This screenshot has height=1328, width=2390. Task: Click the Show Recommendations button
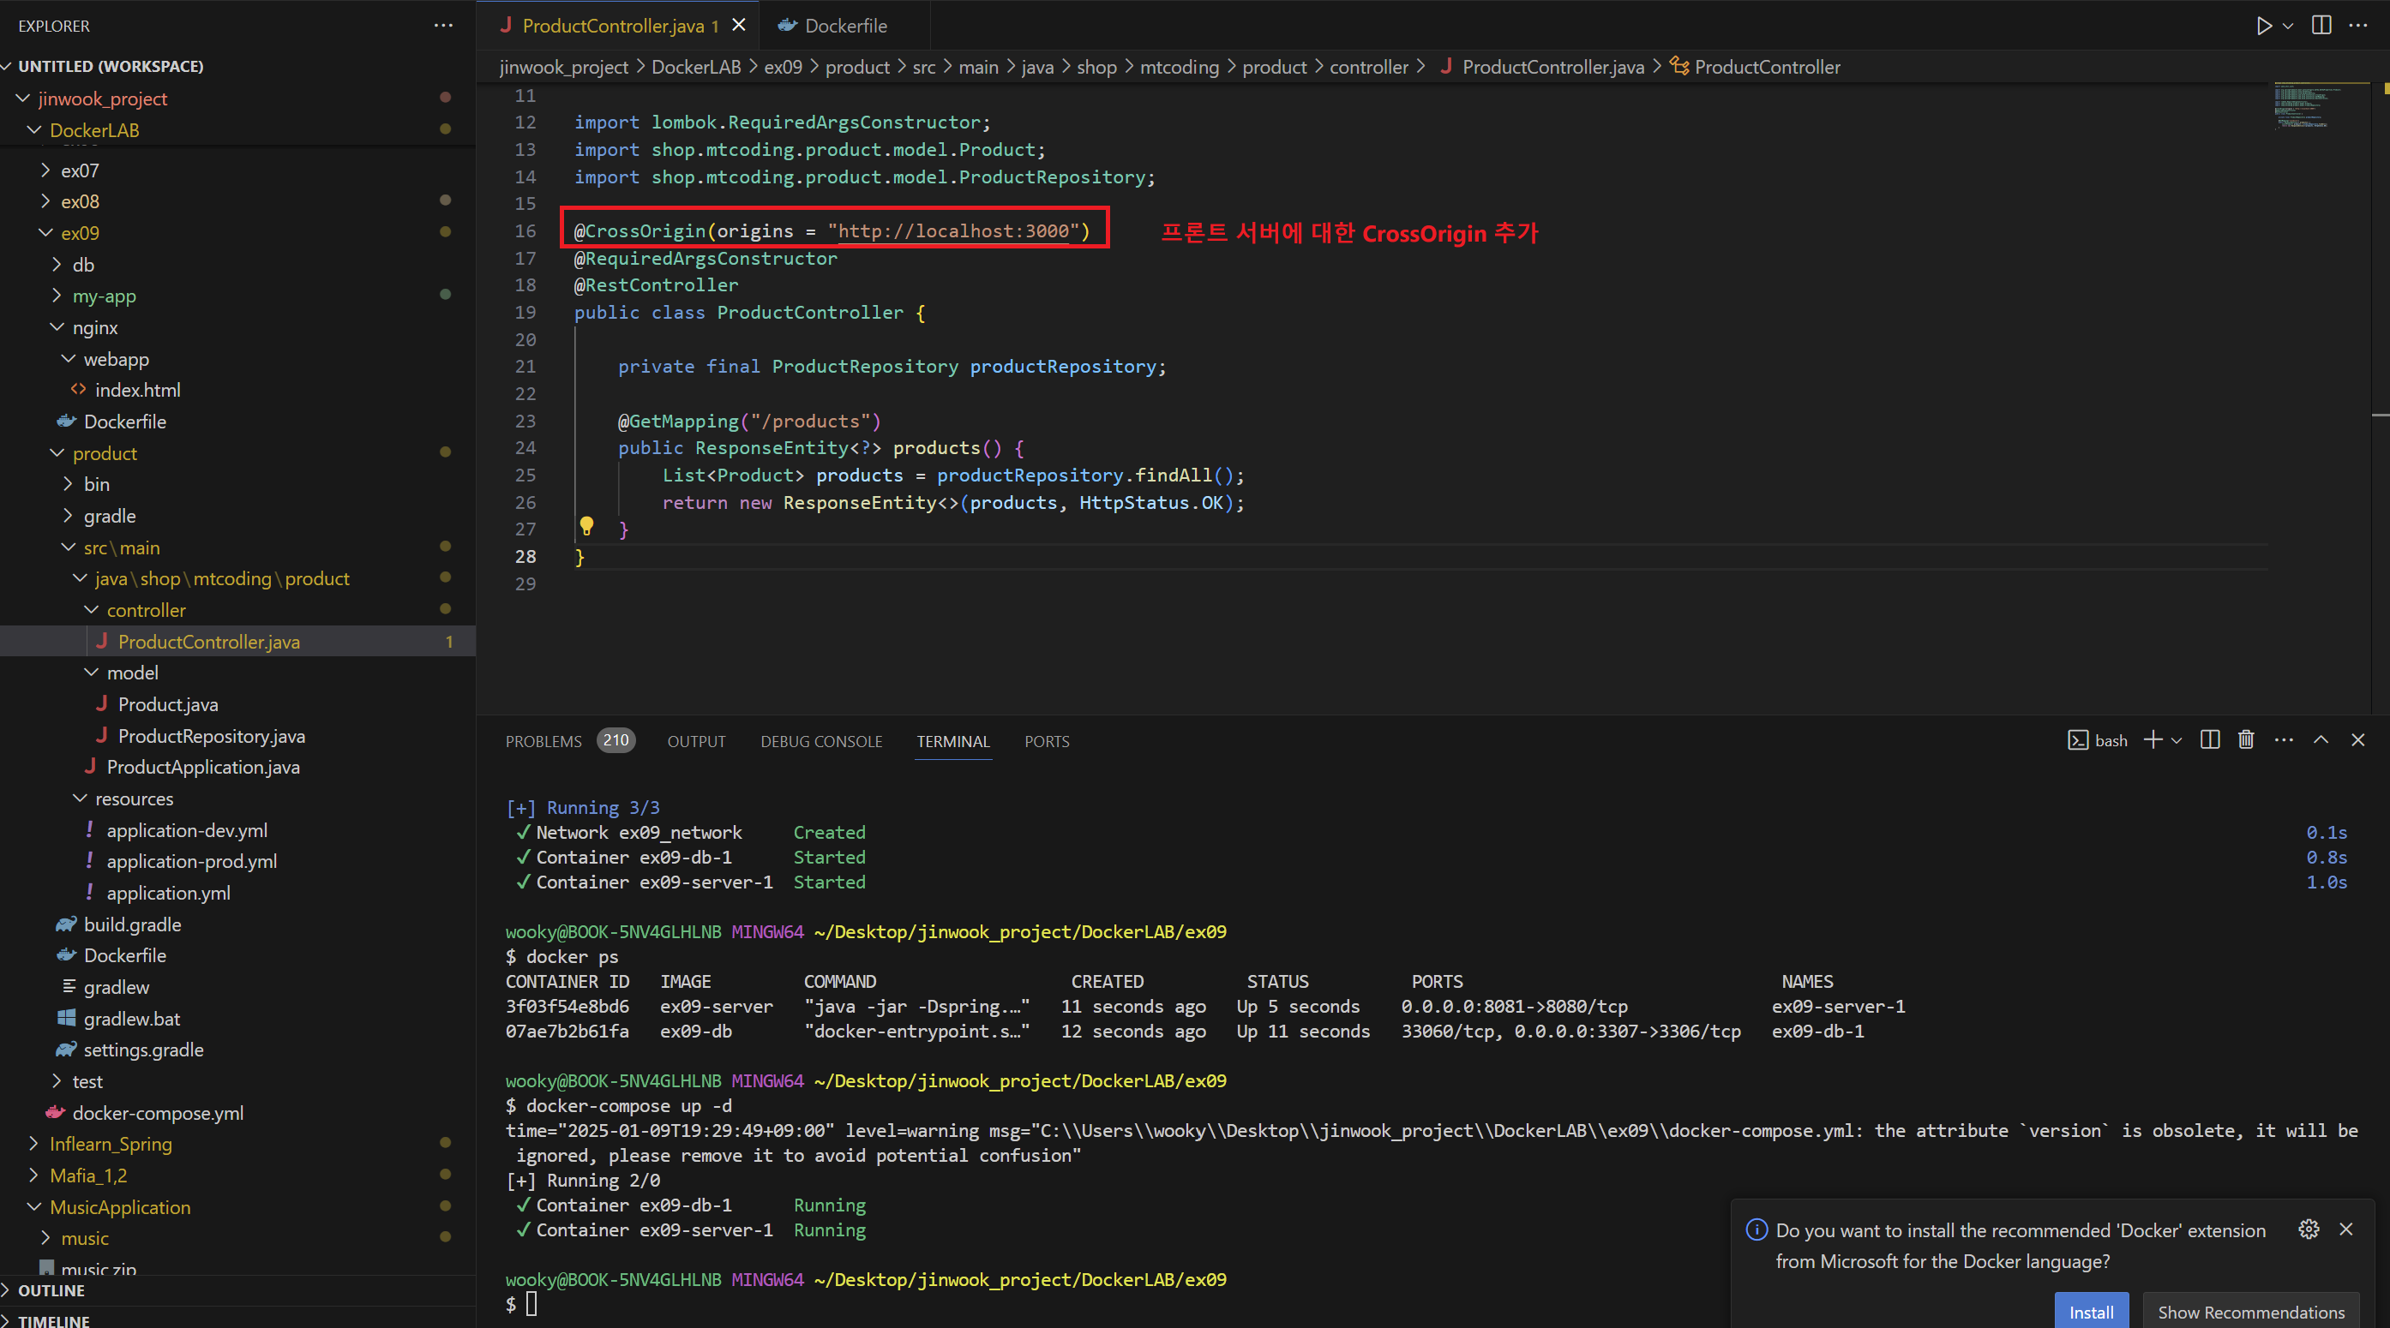2251,1313
